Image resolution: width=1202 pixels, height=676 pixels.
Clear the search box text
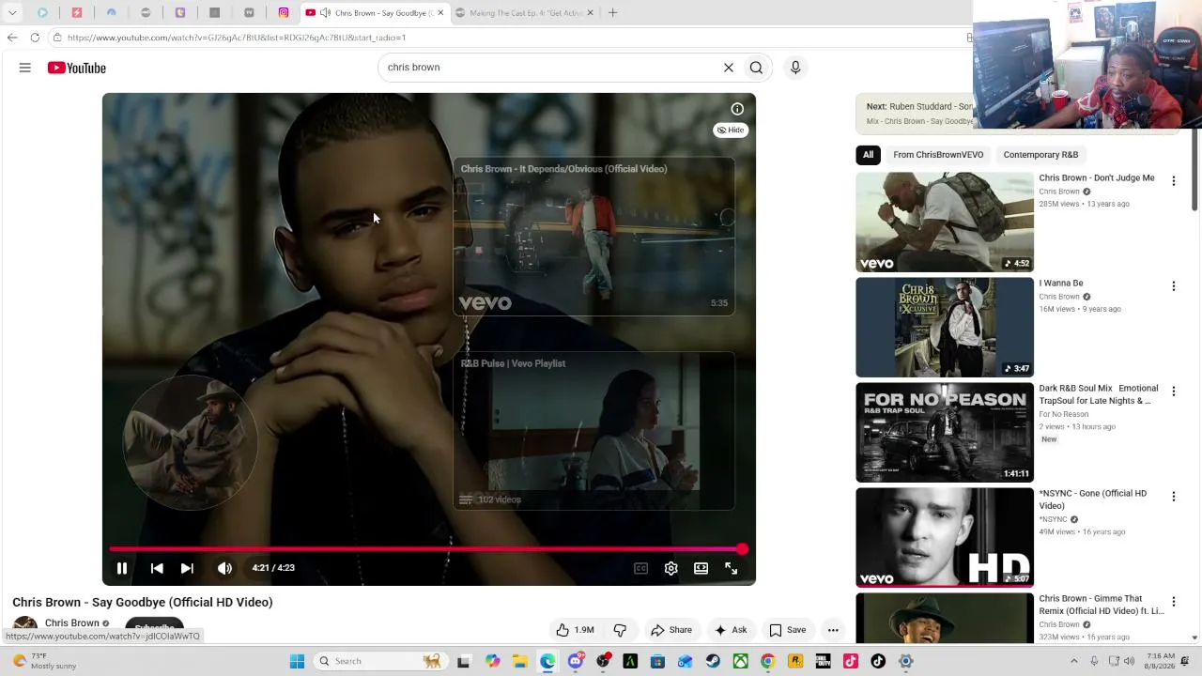point(728,68)
